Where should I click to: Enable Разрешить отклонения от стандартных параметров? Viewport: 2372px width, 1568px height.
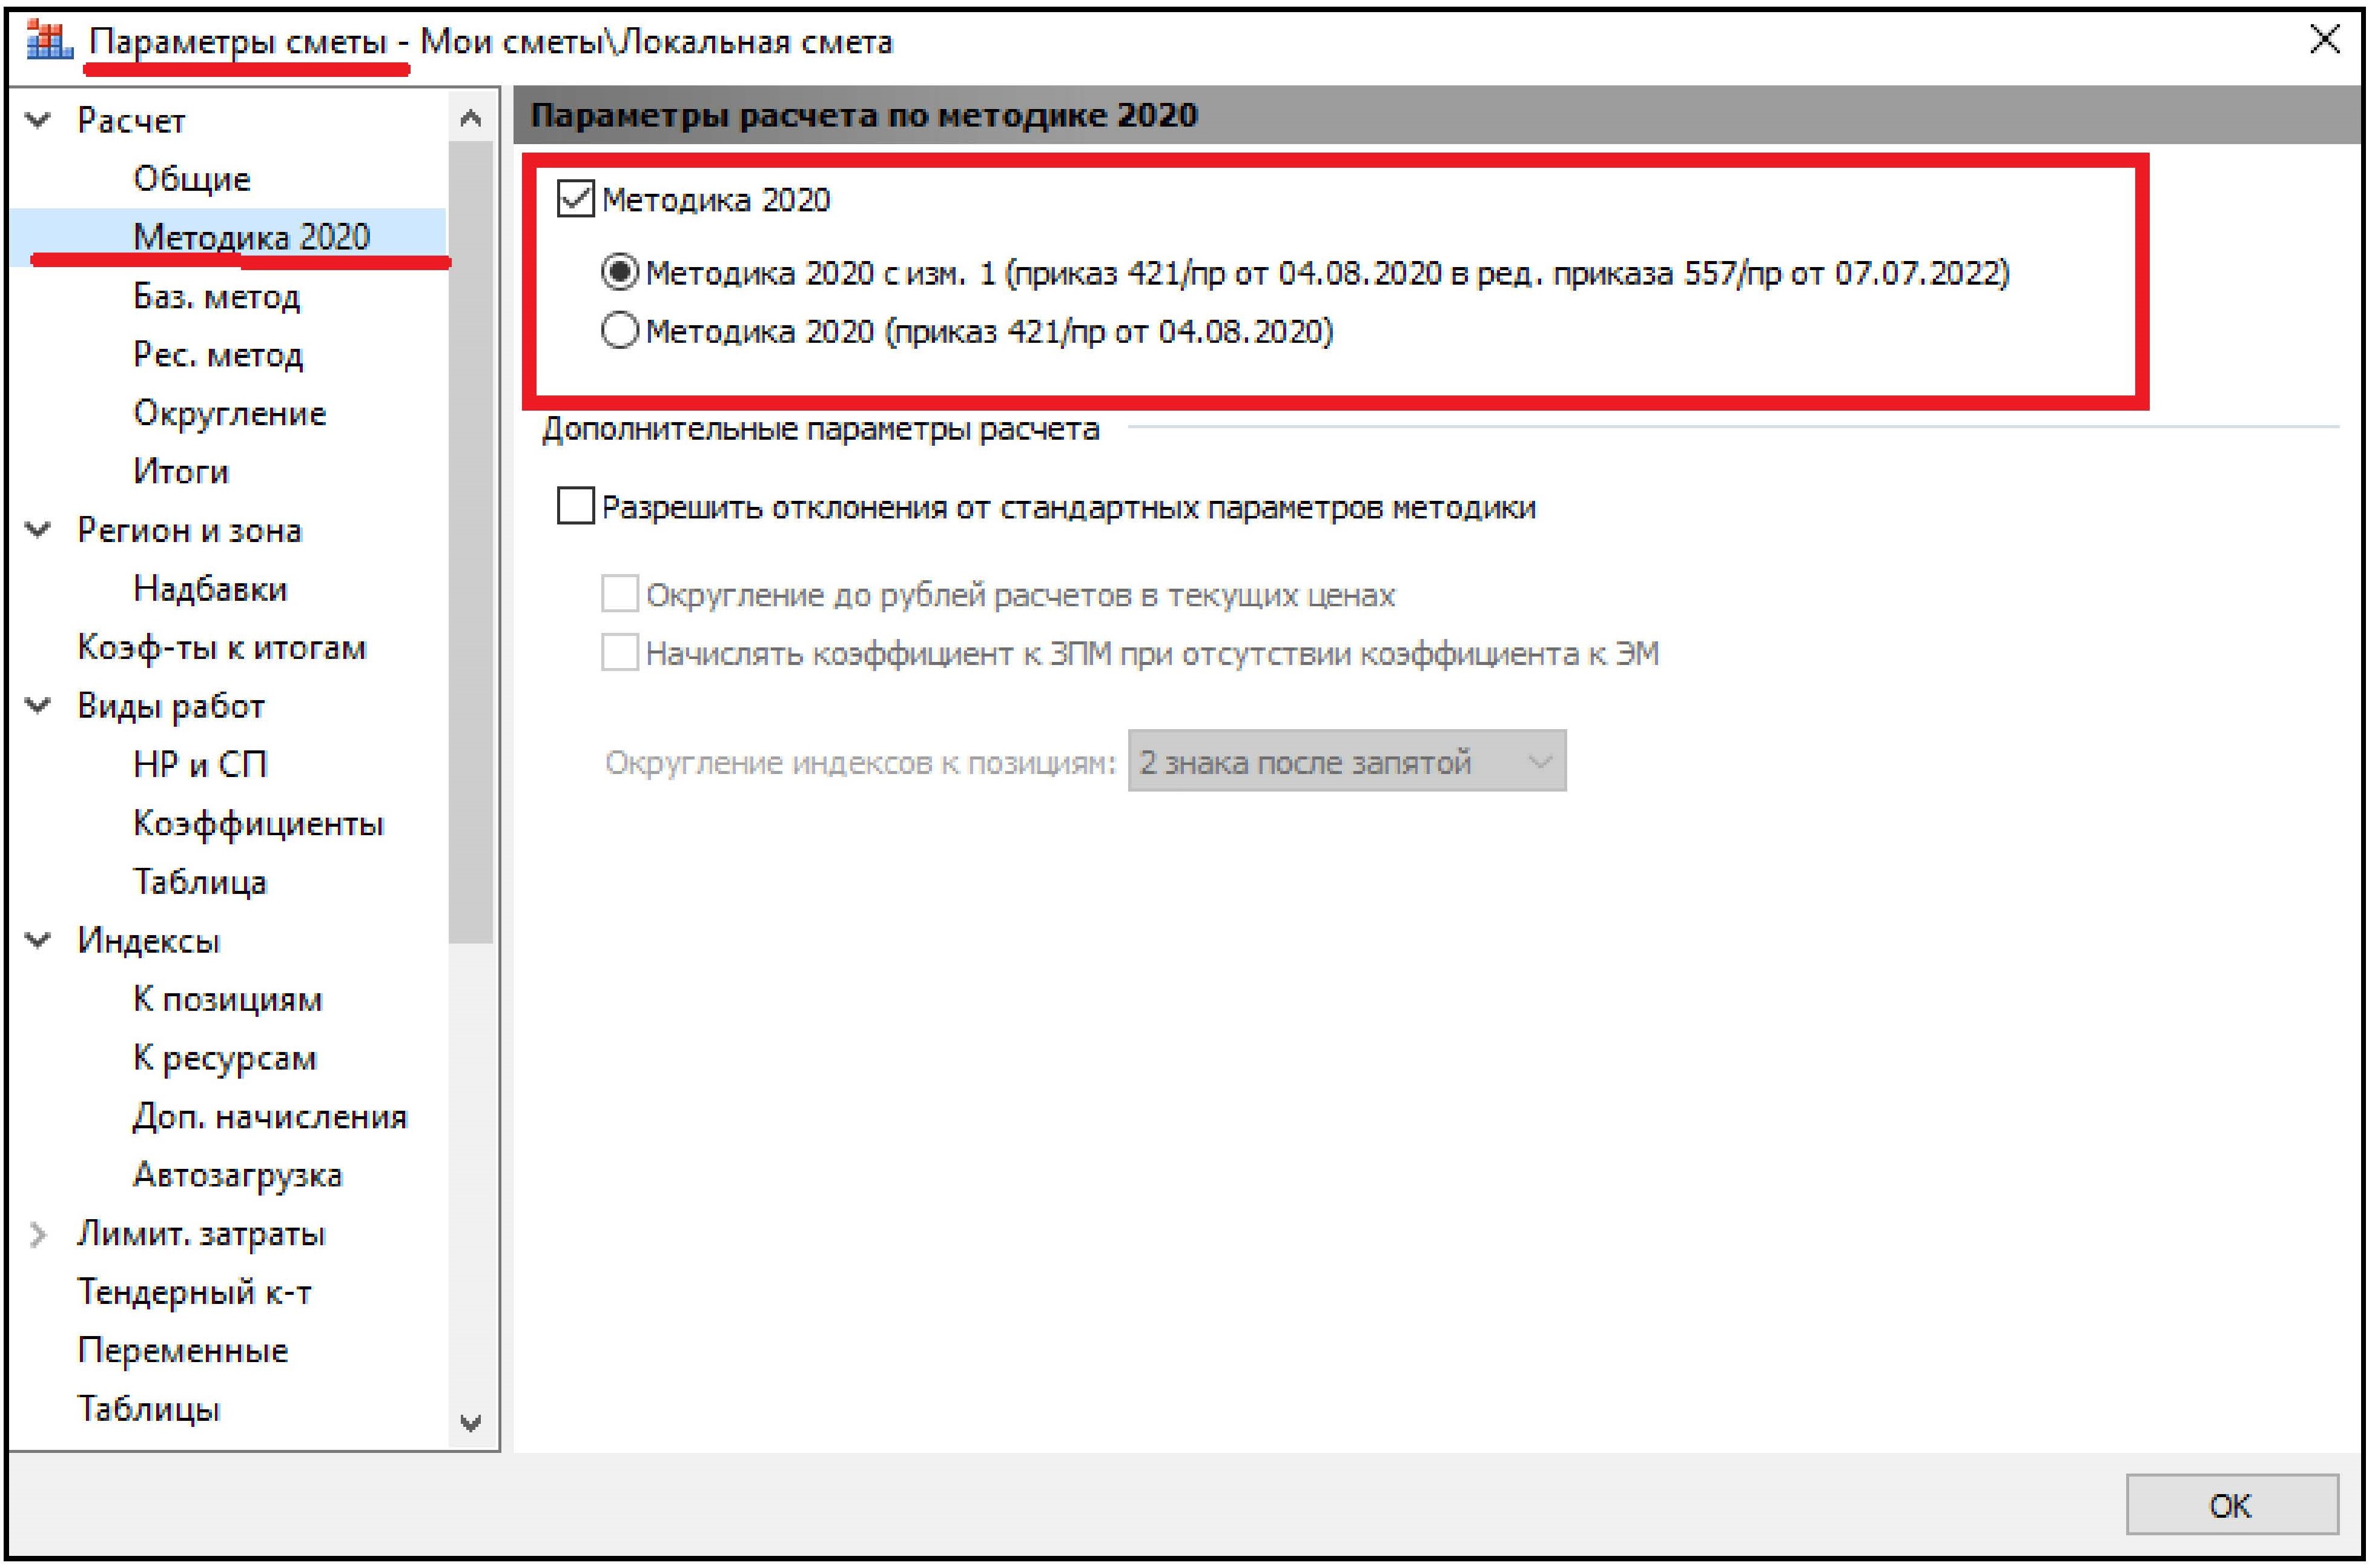tap(576, 507)
